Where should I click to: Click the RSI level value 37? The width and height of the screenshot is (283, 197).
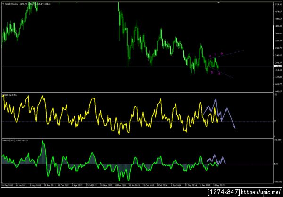[x=275, y=121]
